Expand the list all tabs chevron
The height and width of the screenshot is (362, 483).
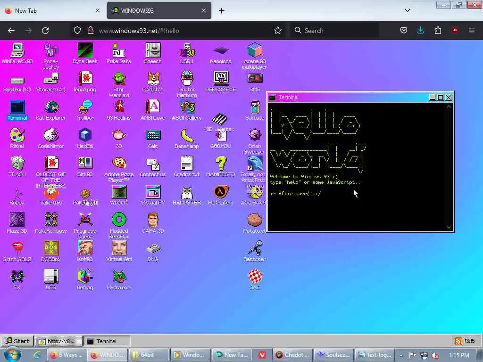click(408, 10)
